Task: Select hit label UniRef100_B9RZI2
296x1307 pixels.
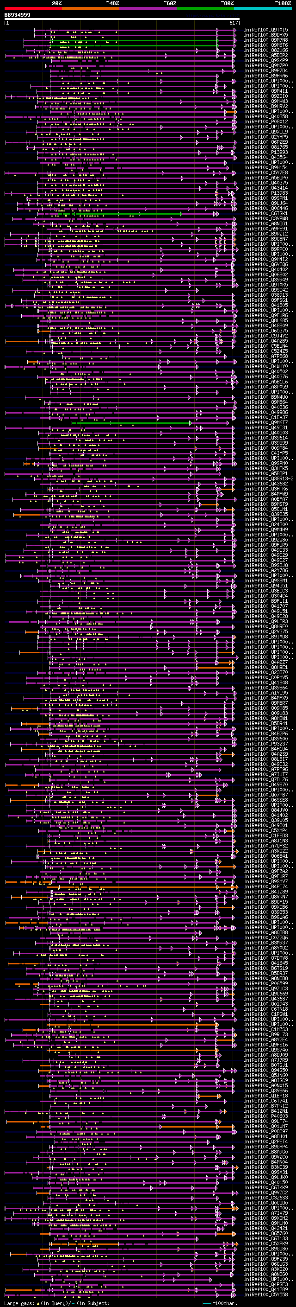Action: pos(265,234)
